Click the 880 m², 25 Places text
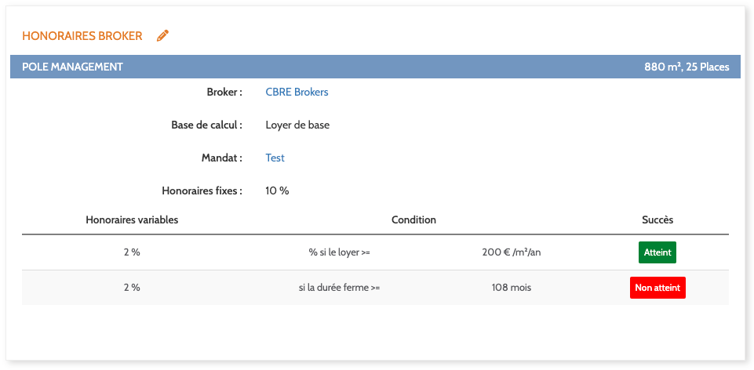 click(687, 67)
